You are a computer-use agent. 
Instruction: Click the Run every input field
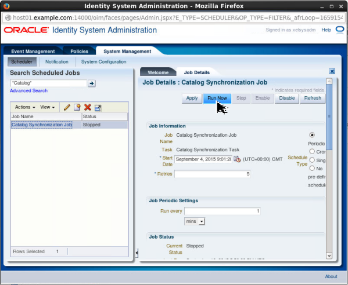pos(223,211)
